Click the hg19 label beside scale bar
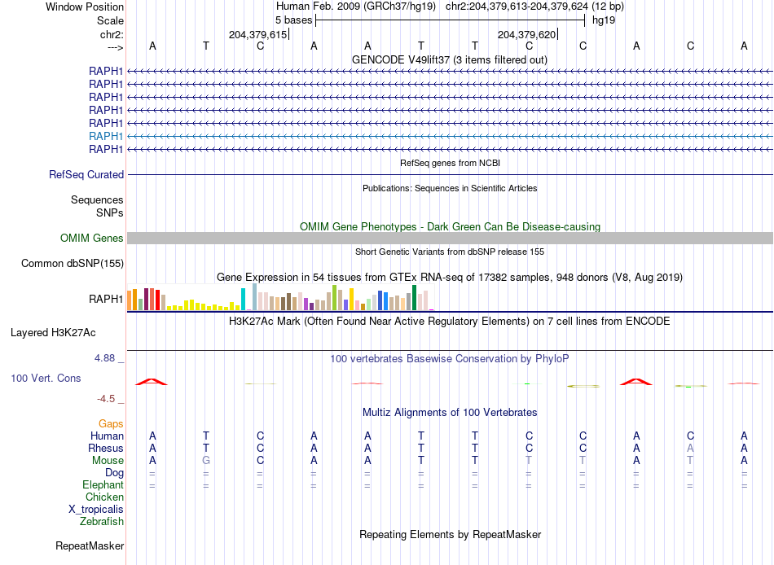Screen dimensions: 774x565 pyautogui.click(x=604, y=20)
